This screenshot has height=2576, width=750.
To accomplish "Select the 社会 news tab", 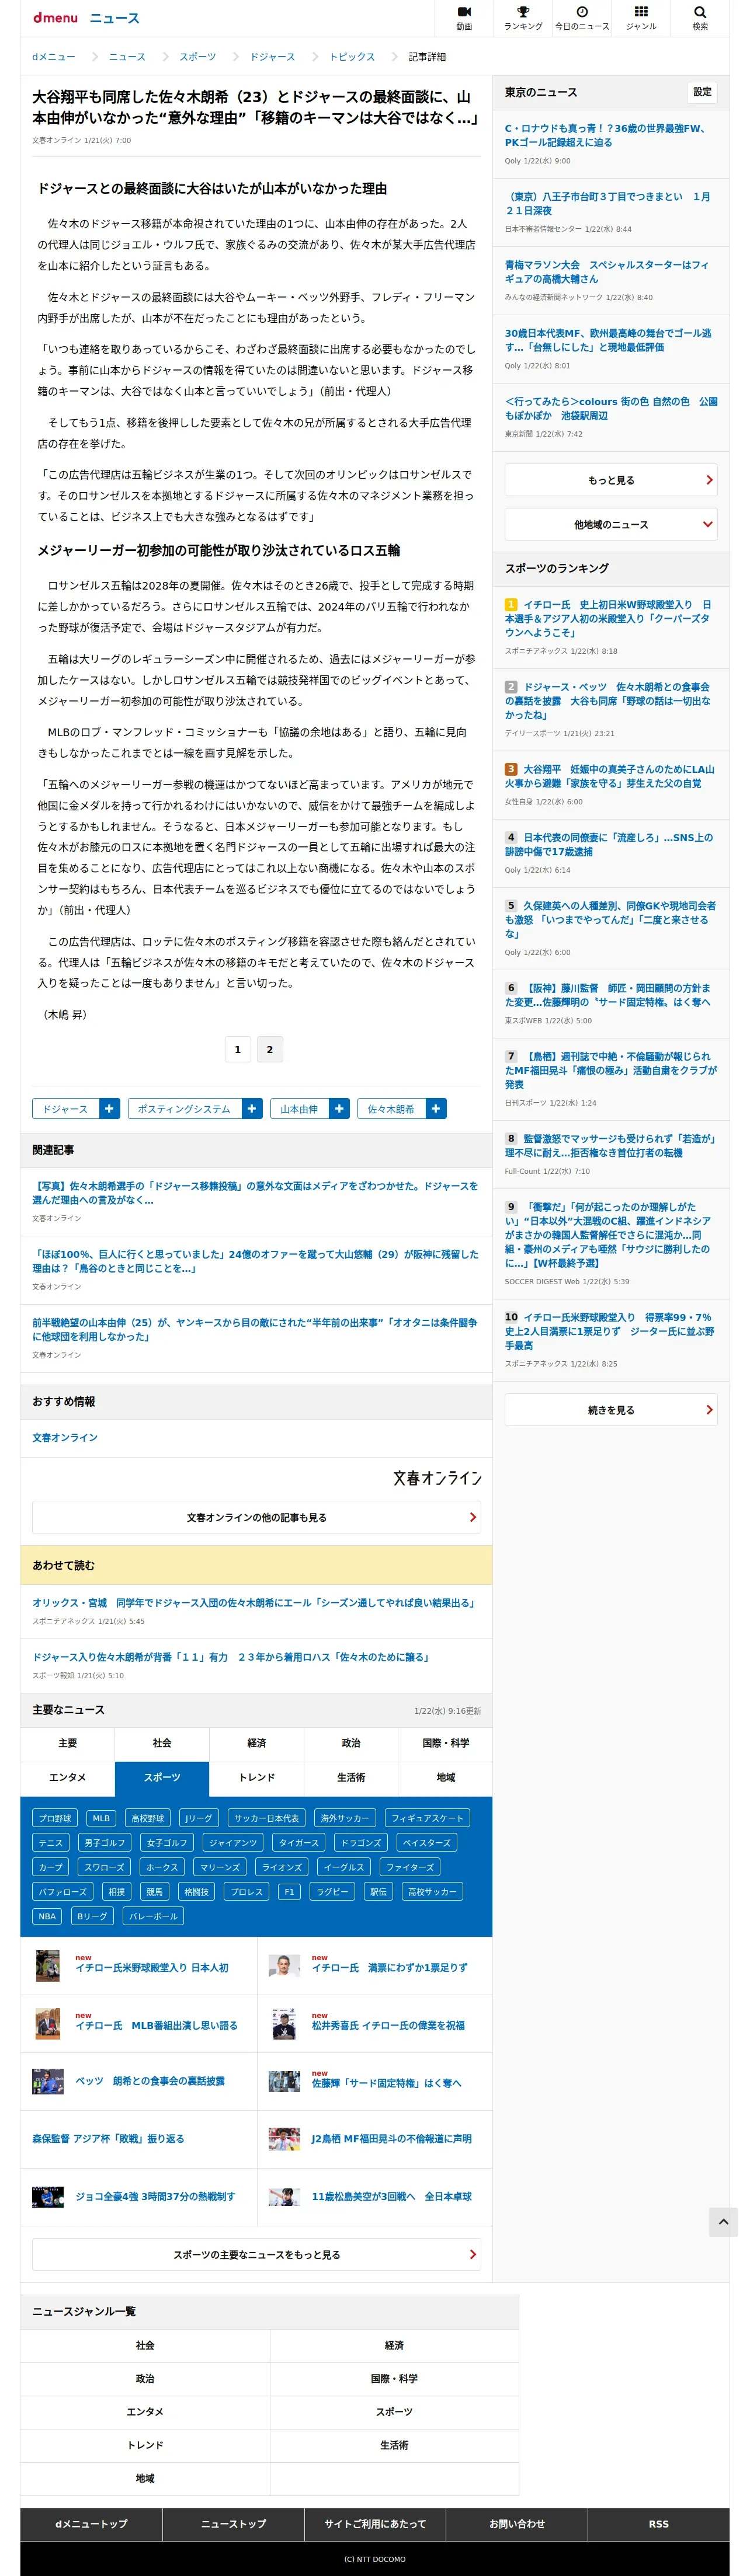I will [162, 1743].
